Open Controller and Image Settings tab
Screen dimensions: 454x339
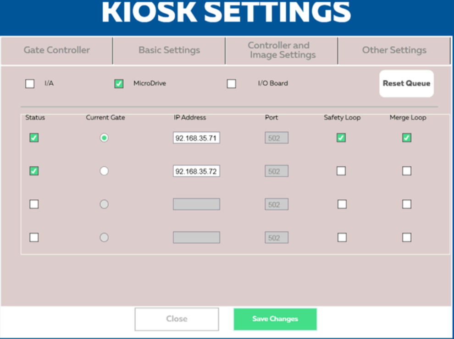pos(282,50)
